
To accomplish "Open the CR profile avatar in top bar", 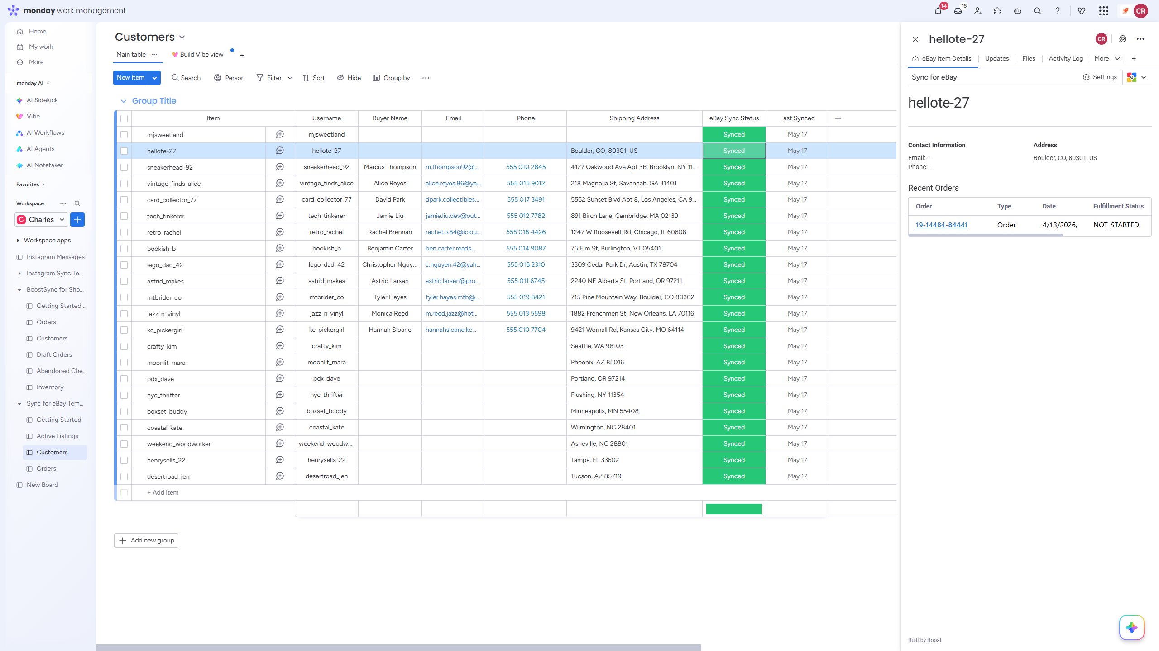I will click(1141, 11).
